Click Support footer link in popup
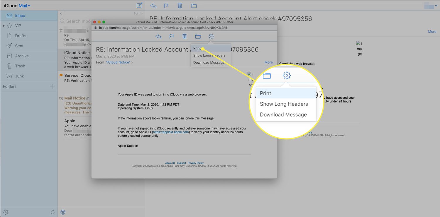 (181, 163)
